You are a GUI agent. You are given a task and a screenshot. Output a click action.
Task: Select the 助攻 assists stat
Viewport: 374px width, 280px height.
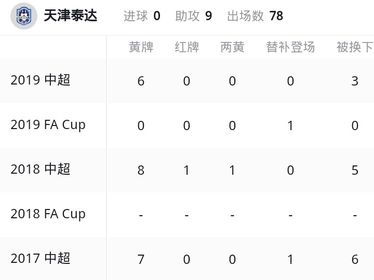[x=193, y=16]
